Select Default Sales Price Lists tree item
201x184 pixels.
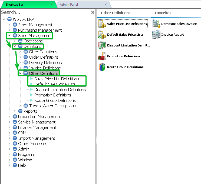pyautogui.click(x=55, y=84)
